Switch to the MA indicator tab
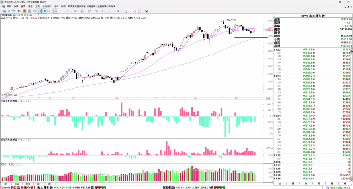353x189 pixels. pos(6,184)
